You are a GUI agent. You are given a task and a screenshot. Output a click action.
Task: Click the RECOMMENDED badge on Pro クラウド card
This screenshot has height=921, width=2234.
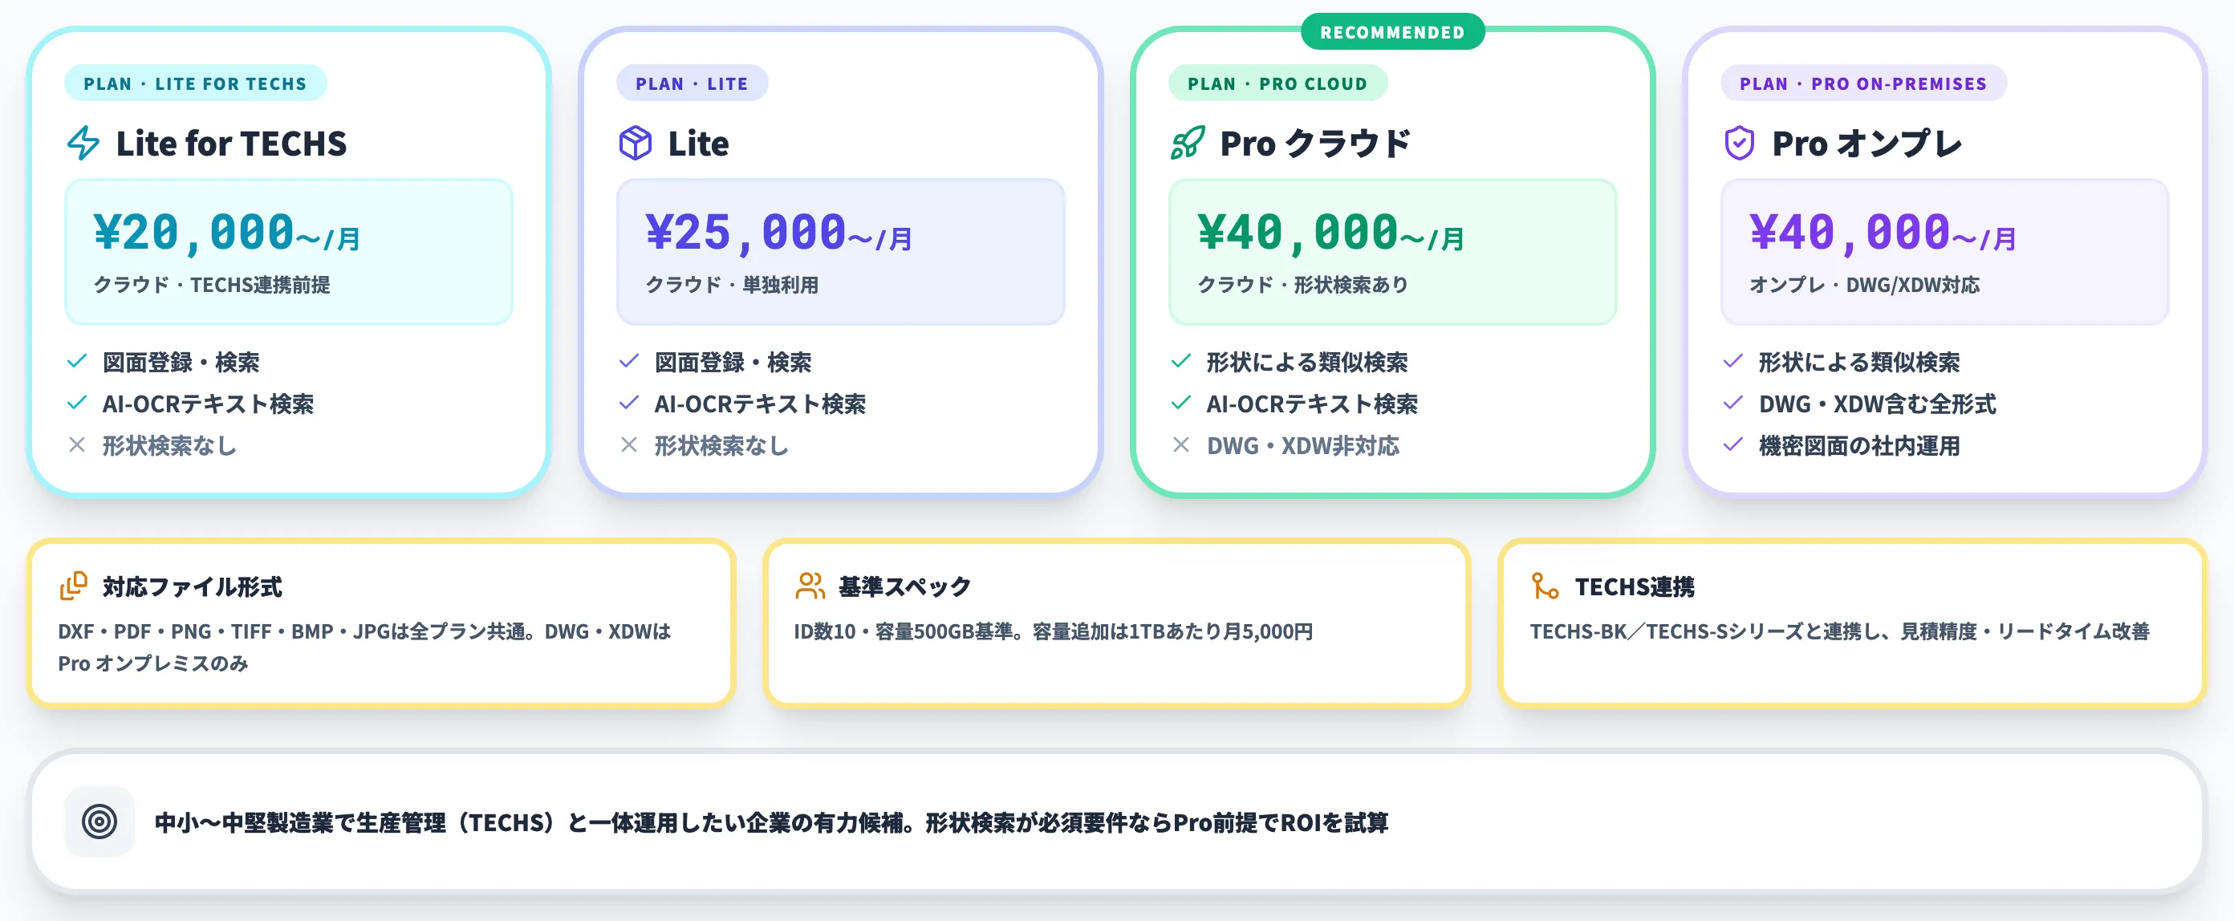1392,32
